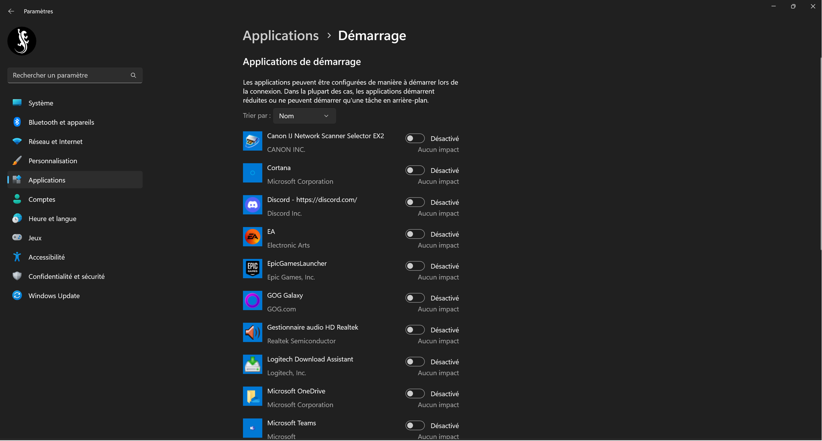
Task: Open the Trier par Nom dropdown
Action: (304, 116)
